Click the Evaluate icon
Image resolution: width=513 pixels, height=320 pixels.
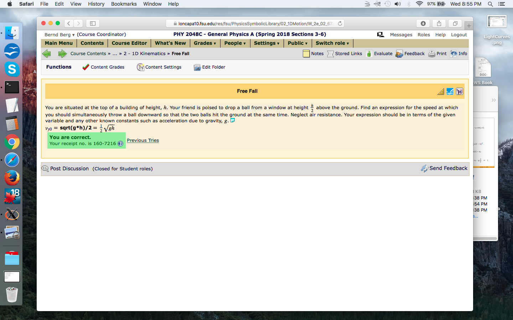click(369, 54)
